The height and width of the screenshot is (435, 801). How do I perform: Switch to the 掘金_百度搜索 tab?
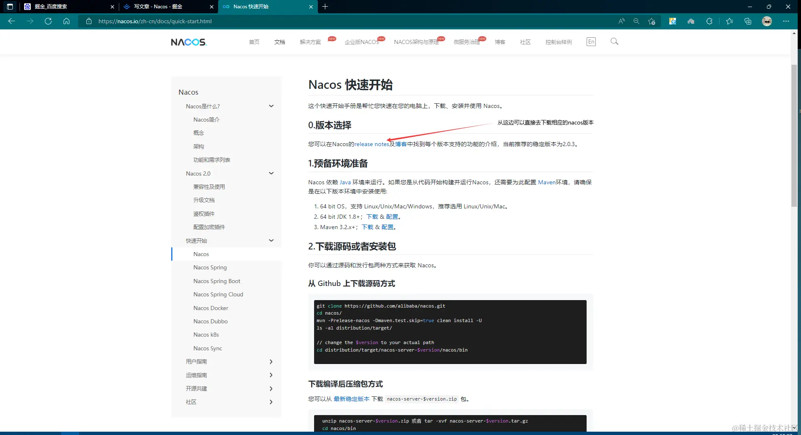pos(69,7)
